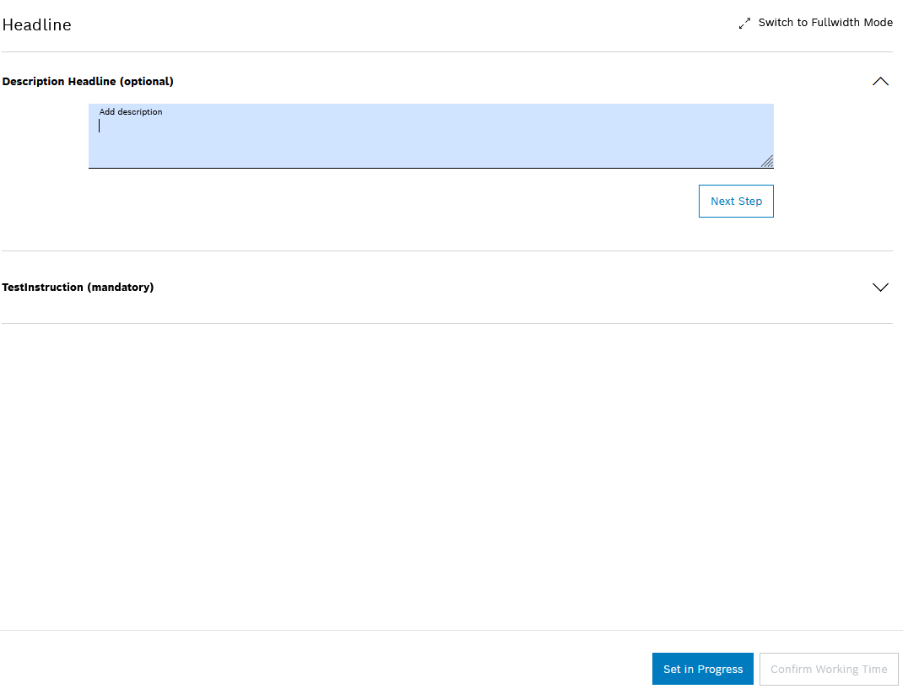The height and width of the screenshot is (689, 903).
Task: Collapse the Description Headline section chevron
Action: click(880, 81)
